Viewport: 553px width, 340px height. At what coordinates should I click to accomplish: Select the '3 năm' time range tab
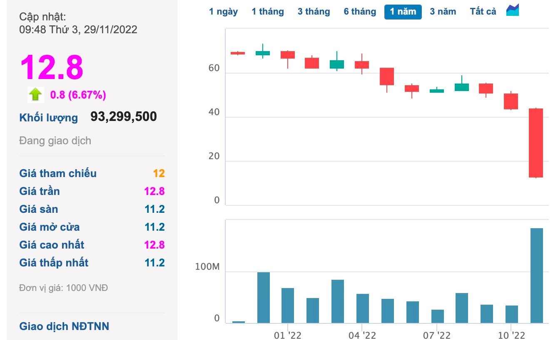(x=443, y=12)
